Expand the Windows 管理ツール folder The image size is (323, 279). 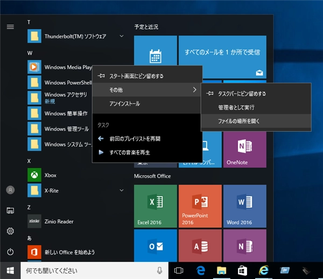tap(60, 129)
